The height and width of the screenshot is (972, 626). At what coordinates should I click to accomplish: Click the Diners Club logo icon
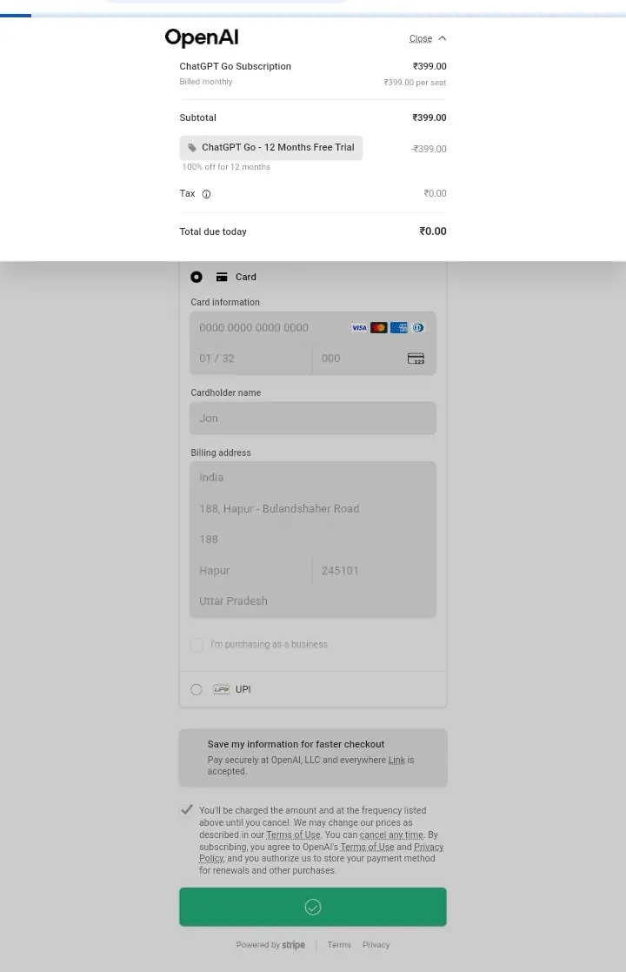[418, 327]
